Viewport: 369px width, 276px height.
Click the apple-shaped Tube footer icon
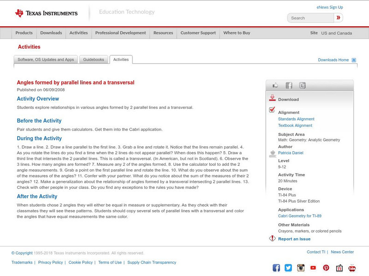[x=352, y=268]
